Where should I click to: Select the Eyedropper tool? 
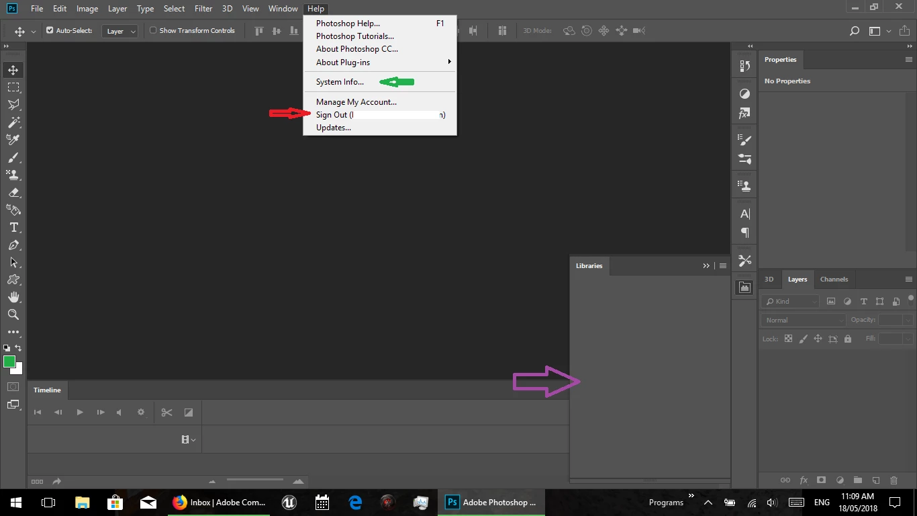coord(13,140)
